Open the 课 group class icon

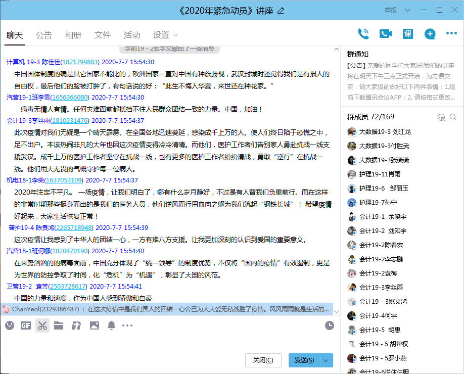click(x=407, y=34)
